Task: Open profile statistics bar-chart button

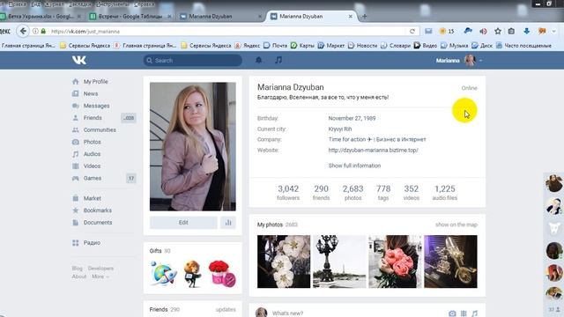Action: click(228, 223)
